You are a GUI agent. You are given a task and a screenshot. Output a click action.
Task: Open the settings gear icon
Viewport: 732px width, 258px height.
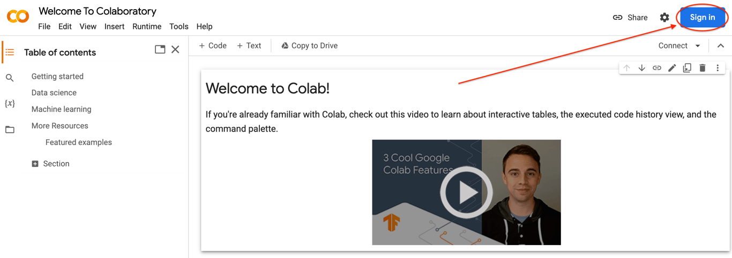[664, 17]
